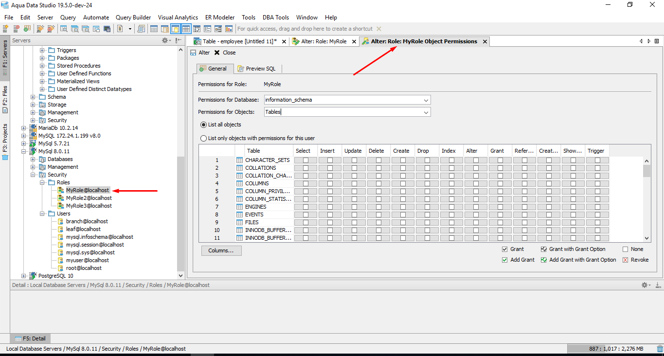The width and height of the screenshot is (664, 356).
Task: Click the table icon for the FILES row
Action: (239, 222)
